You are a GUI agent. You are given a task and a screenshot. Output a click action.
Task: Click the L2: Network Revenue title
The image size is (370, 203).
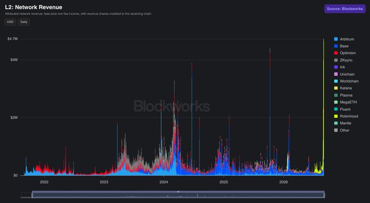point(34,7)
